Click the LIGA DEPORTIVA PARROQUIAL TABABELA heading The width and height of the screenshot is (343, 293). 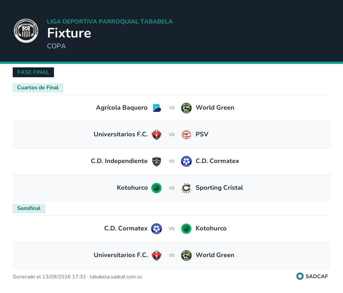[110, 21]
